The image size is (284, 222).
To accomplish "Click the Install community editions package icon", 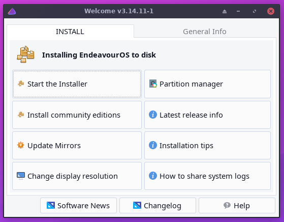I will [x=21, y=115].
